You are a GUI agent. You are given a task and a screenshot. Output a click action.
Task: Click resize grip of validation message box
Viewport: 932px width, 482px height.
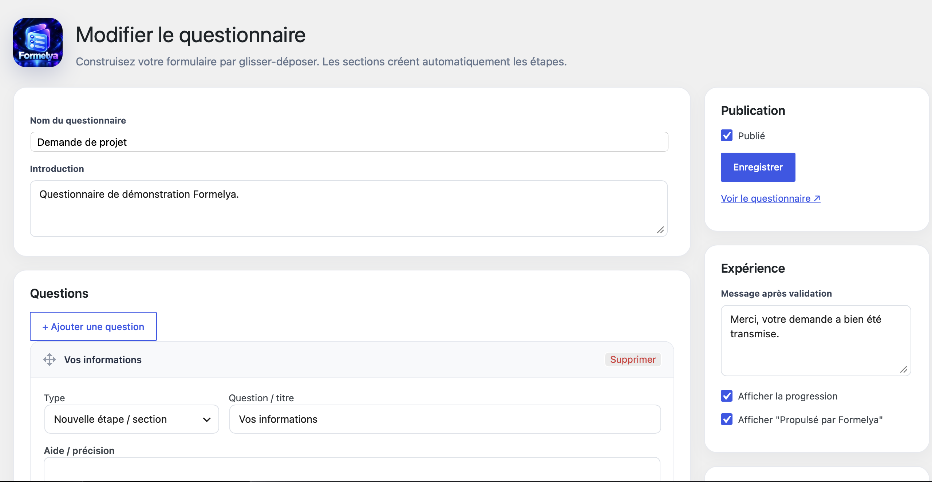[904, 369]
